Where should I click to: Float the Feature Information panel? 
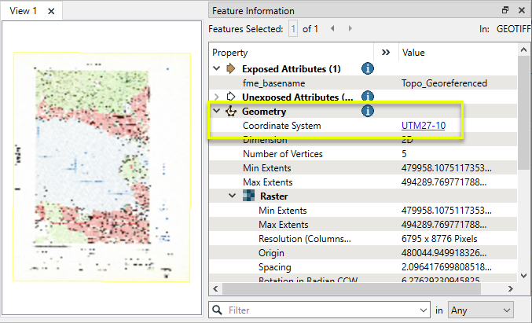tap(505, 11)
